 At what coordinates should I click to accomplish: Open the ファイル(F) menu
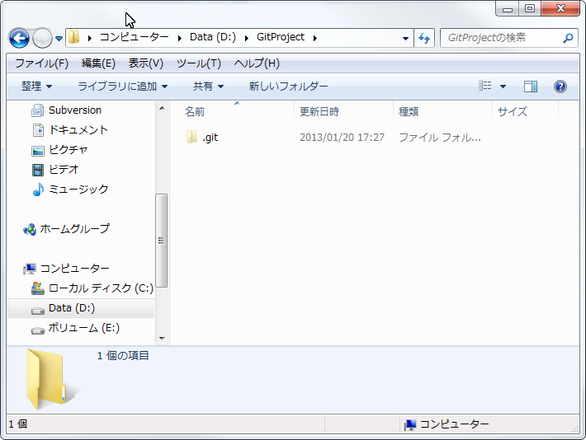tap(41, 63)
